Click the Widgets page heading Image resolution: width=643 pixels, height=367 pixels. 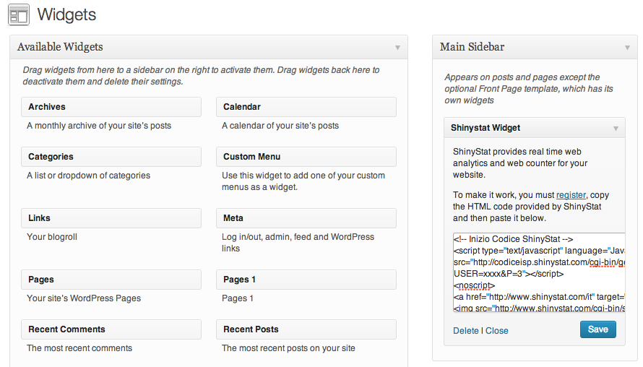click(66, 14)
